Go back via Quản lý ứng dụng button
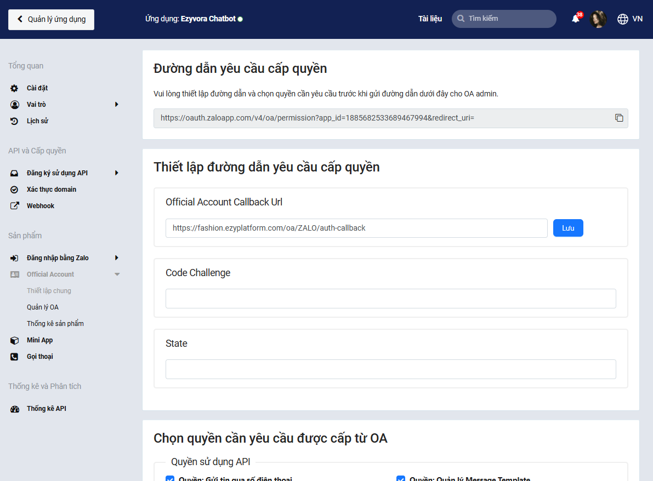This screenshot has width=653, height=481. 51,20
